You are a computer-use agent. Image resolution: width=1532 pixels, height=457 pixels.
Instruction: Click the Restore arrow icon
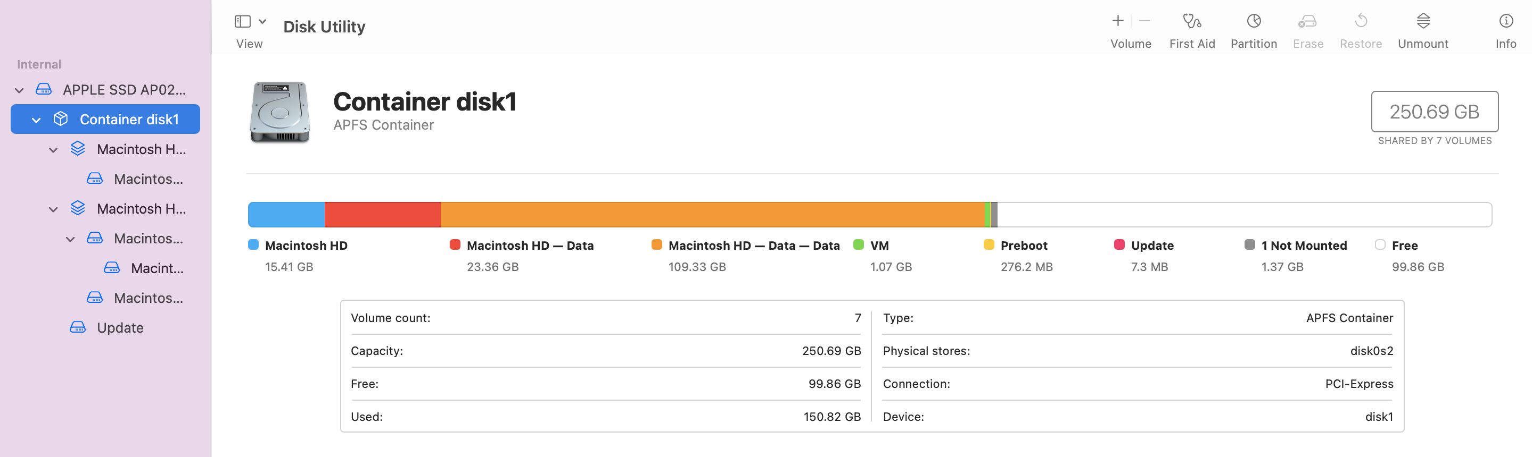coord(1360,21)
